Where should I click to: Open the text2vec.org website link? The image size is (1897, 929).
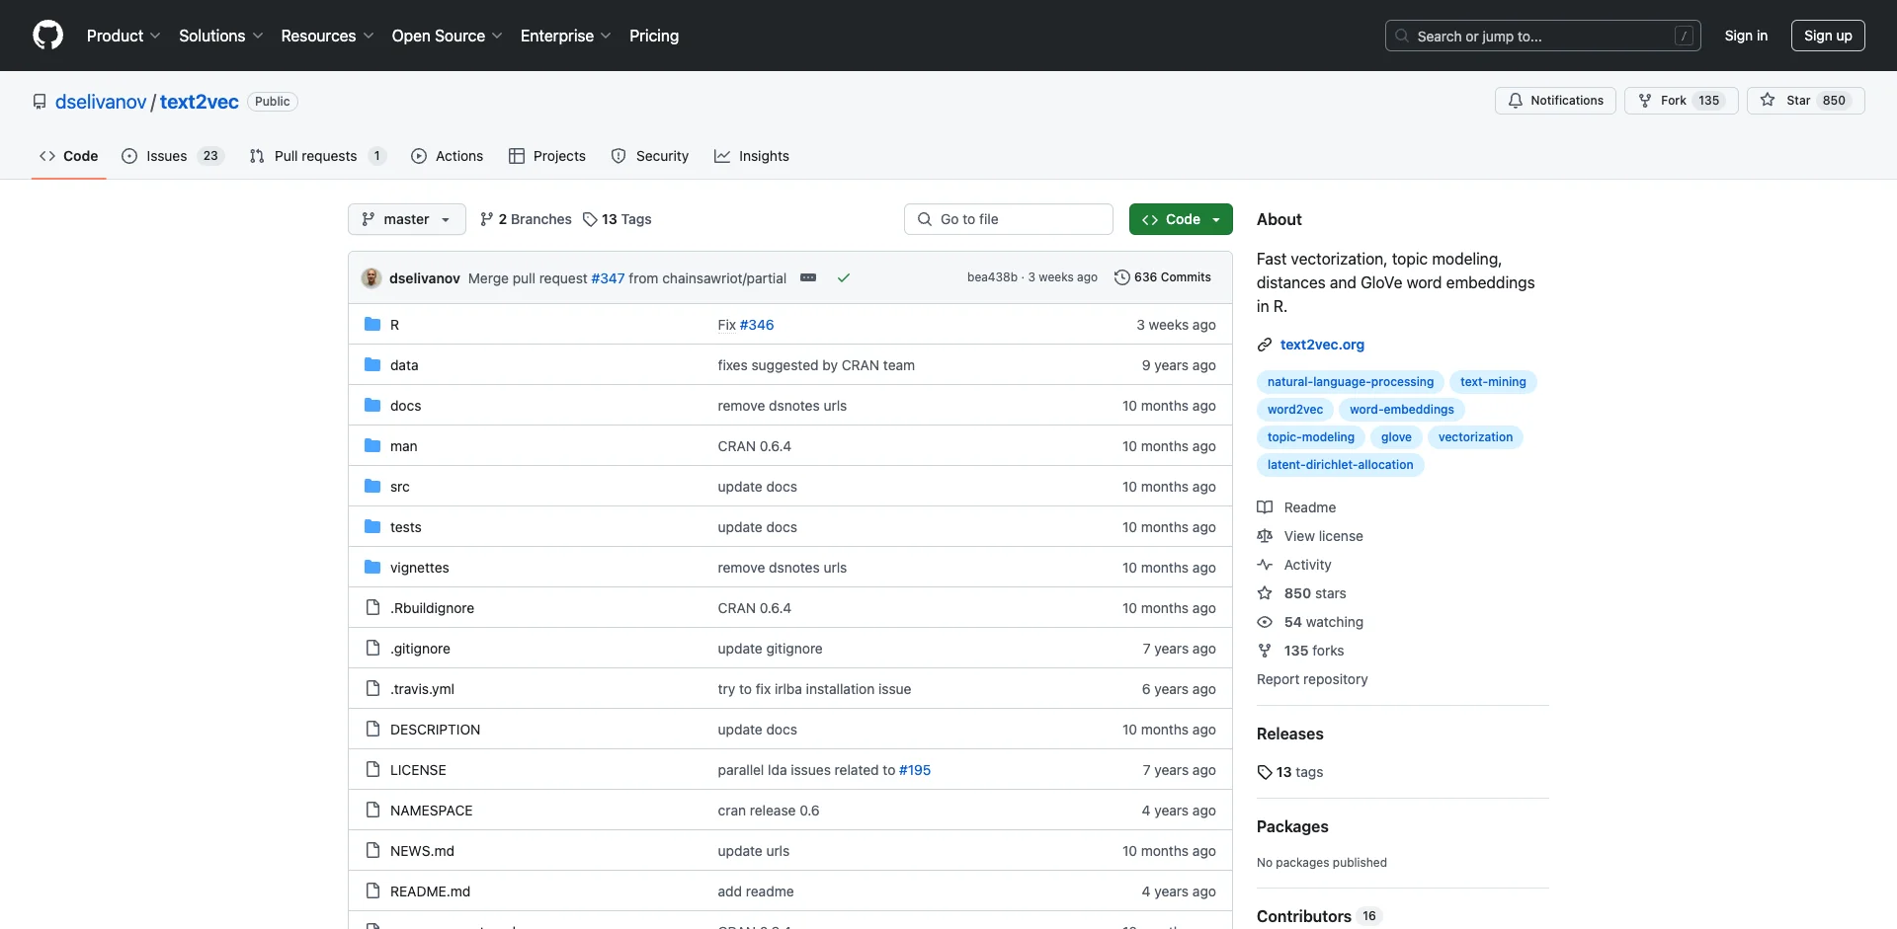point(1322,345)
